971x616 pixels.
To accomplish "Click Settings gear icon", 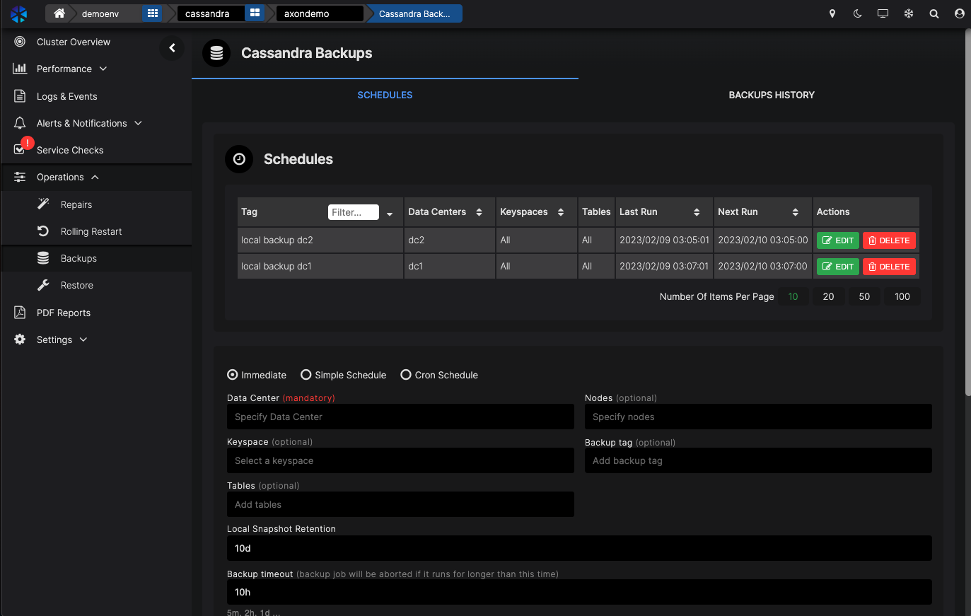I will 20,339.
